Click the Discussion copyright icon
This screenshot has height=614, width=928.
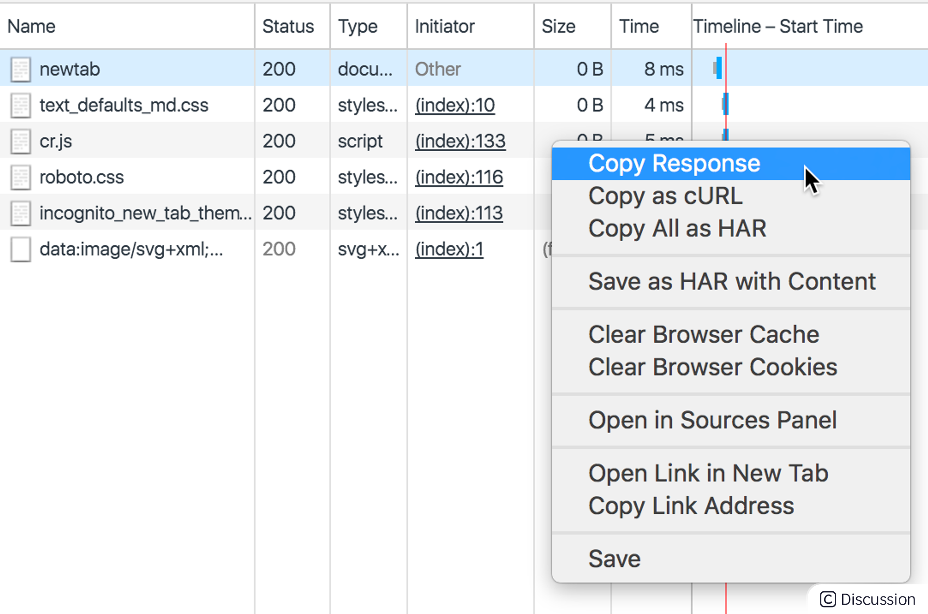828,599
